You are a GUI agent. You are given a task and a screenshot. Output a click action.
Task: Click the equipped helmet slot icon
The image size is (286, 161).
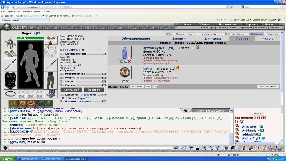tap(10, 42)
